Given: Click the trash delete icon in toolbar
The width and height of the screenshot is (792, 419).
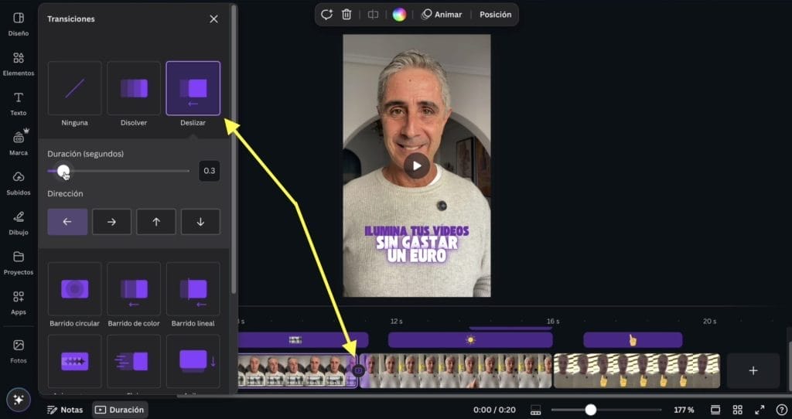Looking at the screenshot, I should tap(346, 14).
